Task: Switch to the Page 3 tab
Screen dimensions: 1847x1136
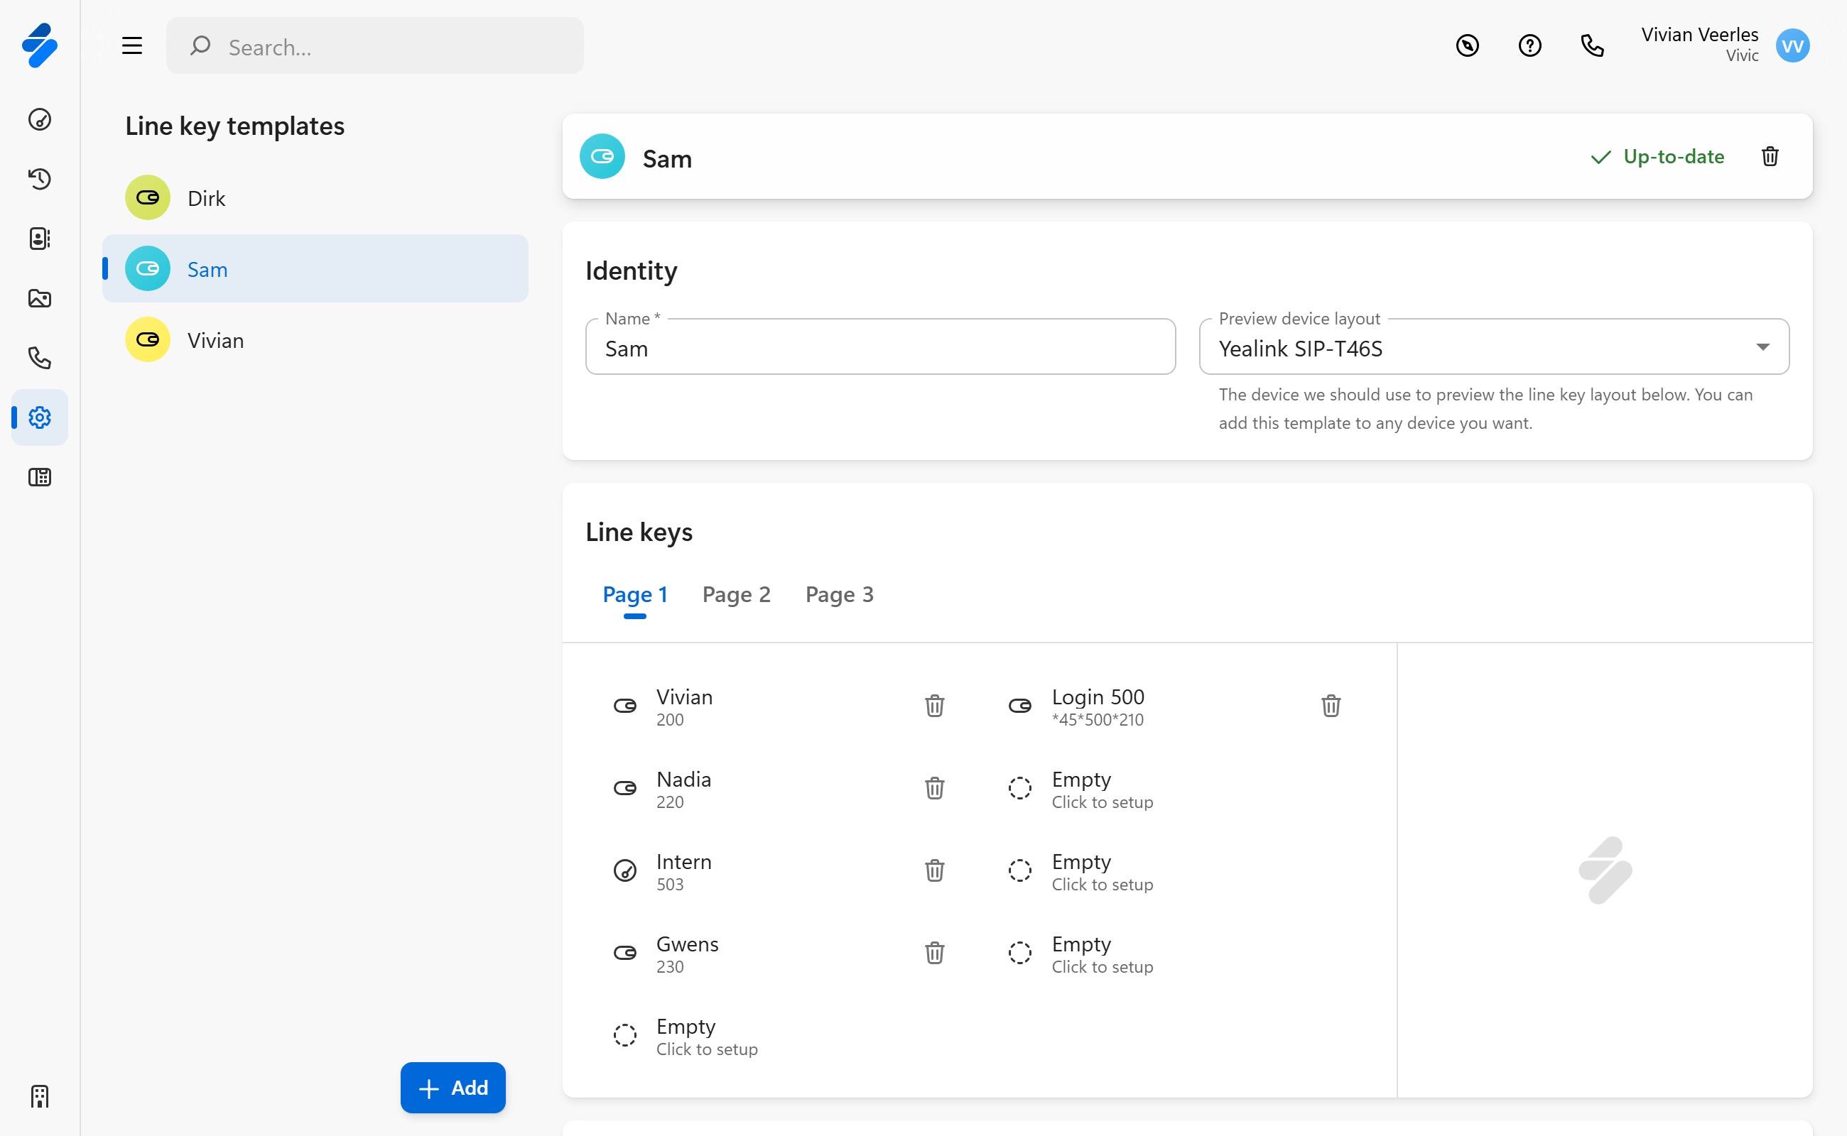Action: [x=839, y=595]
